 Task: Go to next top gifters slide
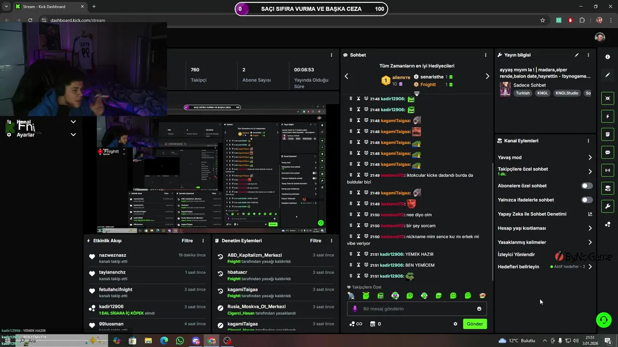[x=487, y=76]
